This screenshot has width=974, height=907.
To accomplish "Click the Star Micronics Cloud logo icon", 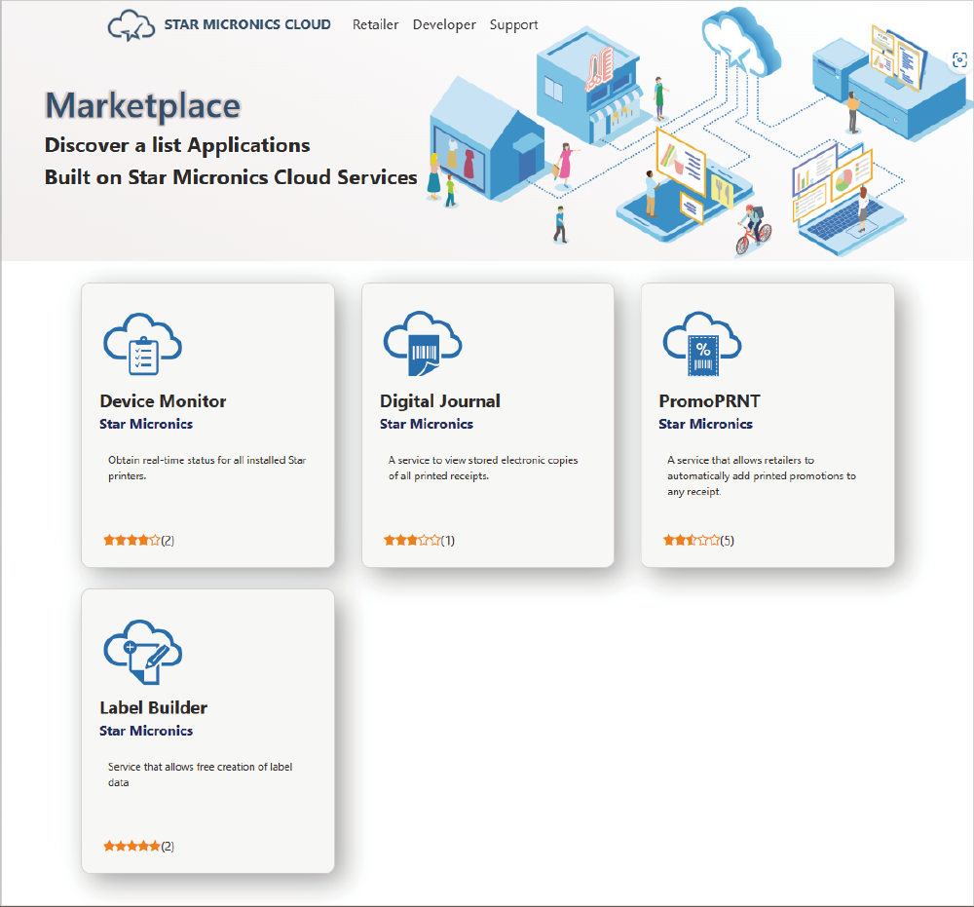I will 131,25.
